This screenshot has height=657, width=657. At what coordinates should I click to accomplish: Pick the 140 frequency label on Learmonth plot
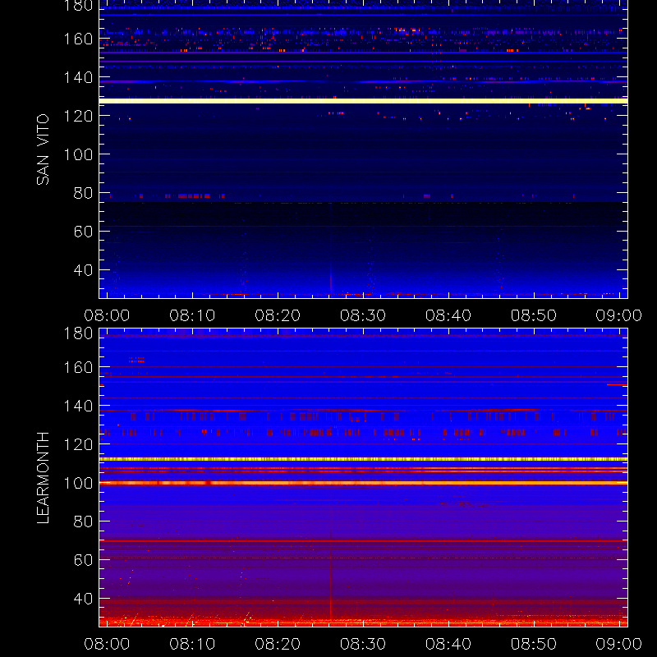click(x=78, y=406)
